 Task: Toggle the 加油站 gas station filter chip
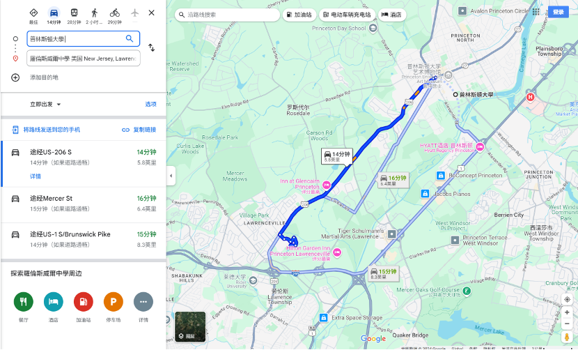coord(299,15)
